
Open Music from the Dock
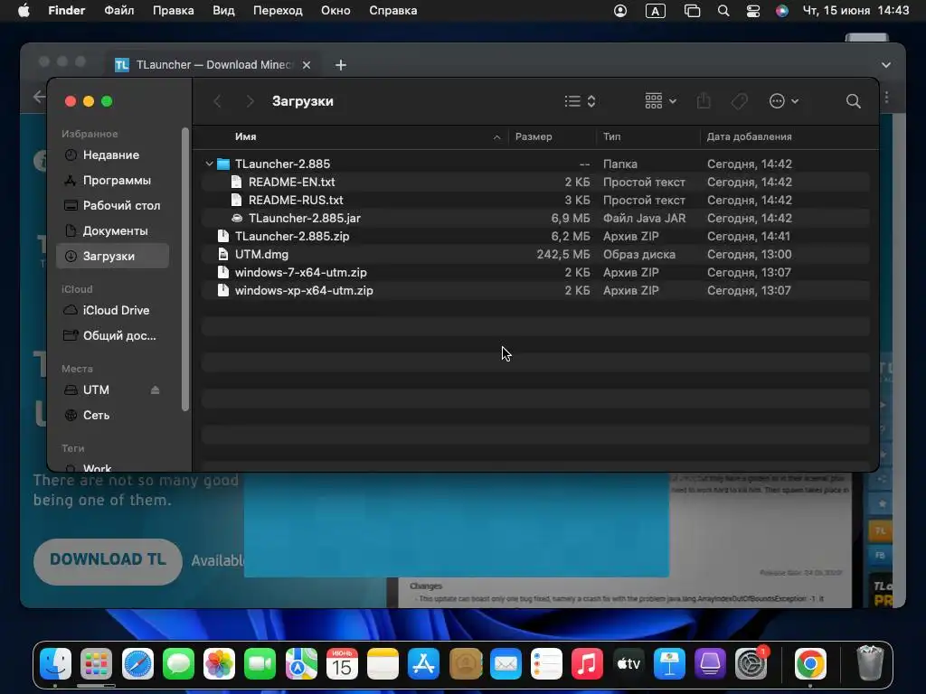click(587, 663)
